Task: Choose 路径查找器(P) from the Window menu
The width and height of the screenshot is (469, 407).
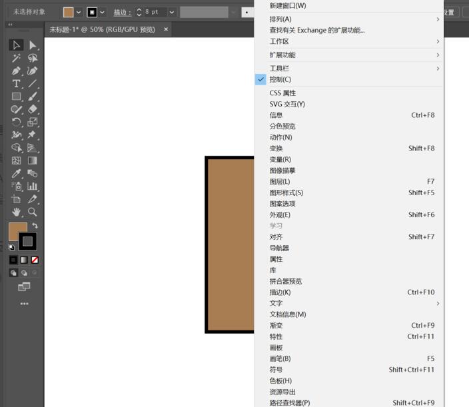Action: point(290,402)
